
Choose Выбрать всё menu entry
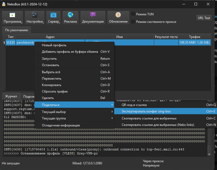(x=74, y=72)
